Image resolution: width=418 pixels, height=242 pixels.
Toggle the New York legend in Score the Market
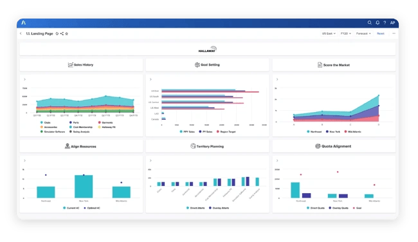tap(333, 131)
